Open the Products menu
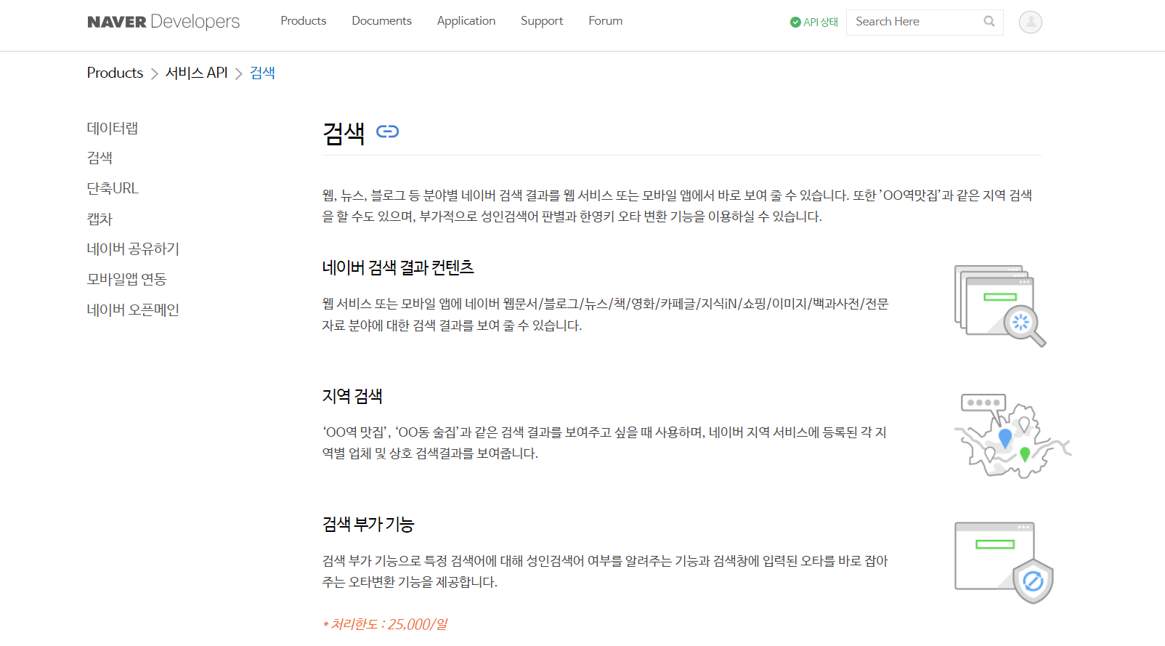The width and height of the screenshot is (1165, 646). tap(304, 21)
